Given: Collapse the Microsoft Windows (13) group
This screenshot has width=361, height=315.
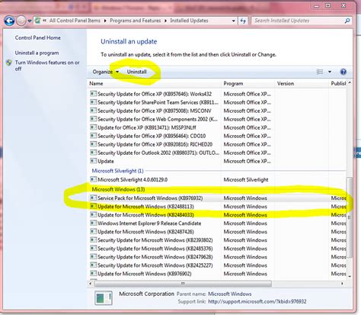Looking at the screenshot, I should 118,189.
